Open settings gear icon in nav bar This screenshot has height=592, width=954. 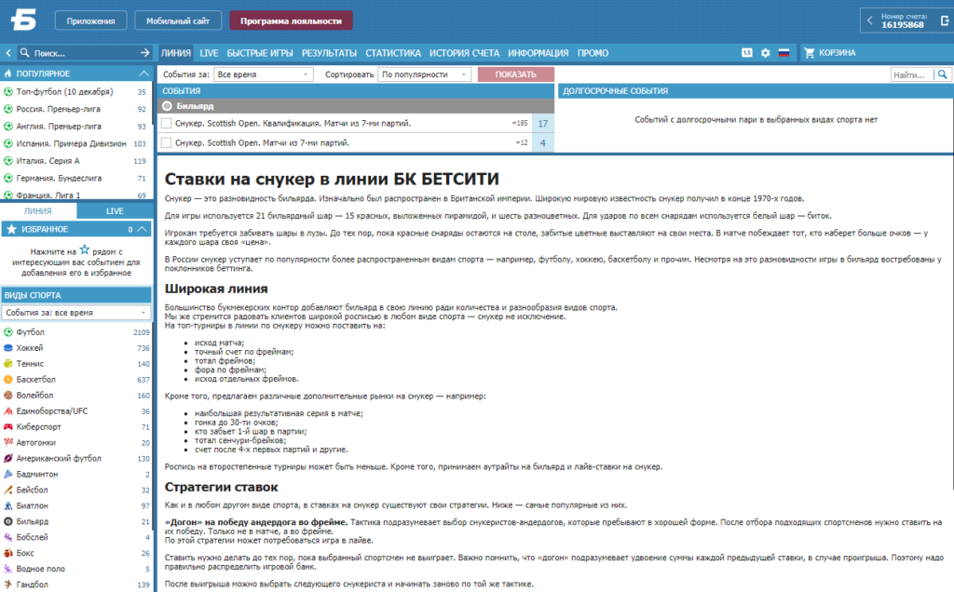(766, 53)
